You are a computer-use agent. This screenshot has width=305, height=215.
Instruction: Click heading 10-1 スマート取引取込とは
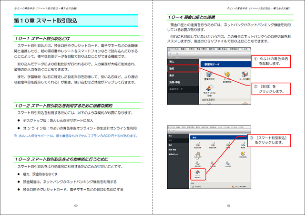click(42, 38)
